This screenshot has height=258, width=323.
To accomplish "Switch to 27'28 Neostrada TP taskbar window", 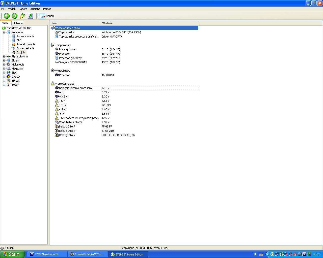I will tap(47, 254).
